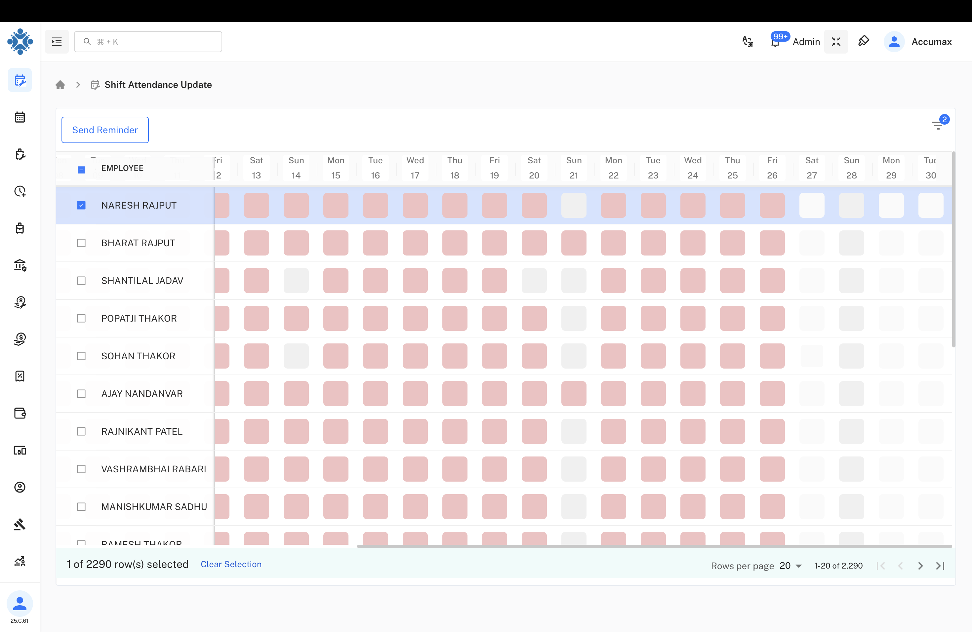Click the exit fullscreen icon next to Admin
Viewport: 972px width, 632px height.
836,41
